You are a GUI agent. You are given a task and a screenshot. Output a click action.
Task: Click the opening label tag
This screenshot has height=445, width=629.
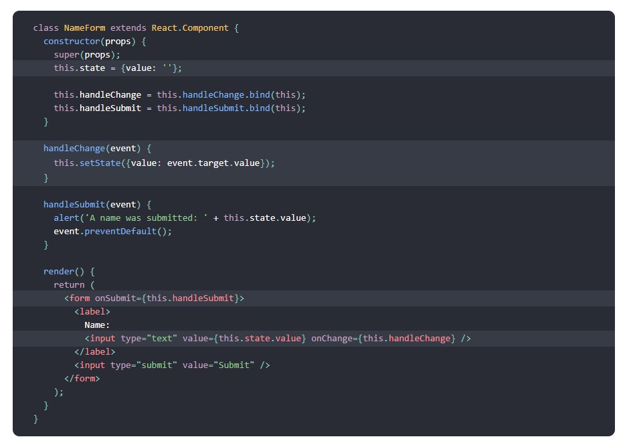point(92,312)
